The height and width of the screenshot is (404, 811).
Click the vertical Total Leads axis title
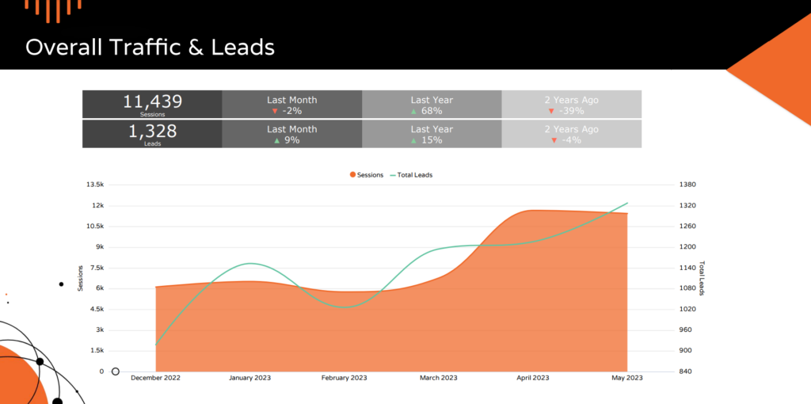click(702, 278)
